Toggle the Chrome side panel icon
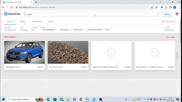The height and width of the screenshot is (102, 182). pos(170,7)
